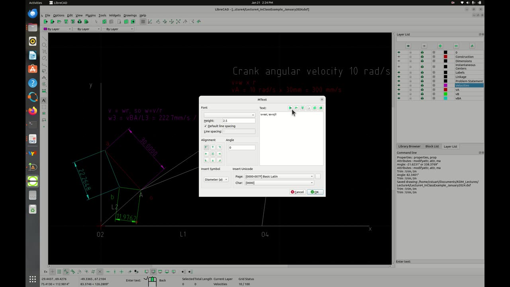This screenshot has height=287, width=510.
Task: Open the Plugins menu
Action: pyautogui.click(x=90, y=16)
